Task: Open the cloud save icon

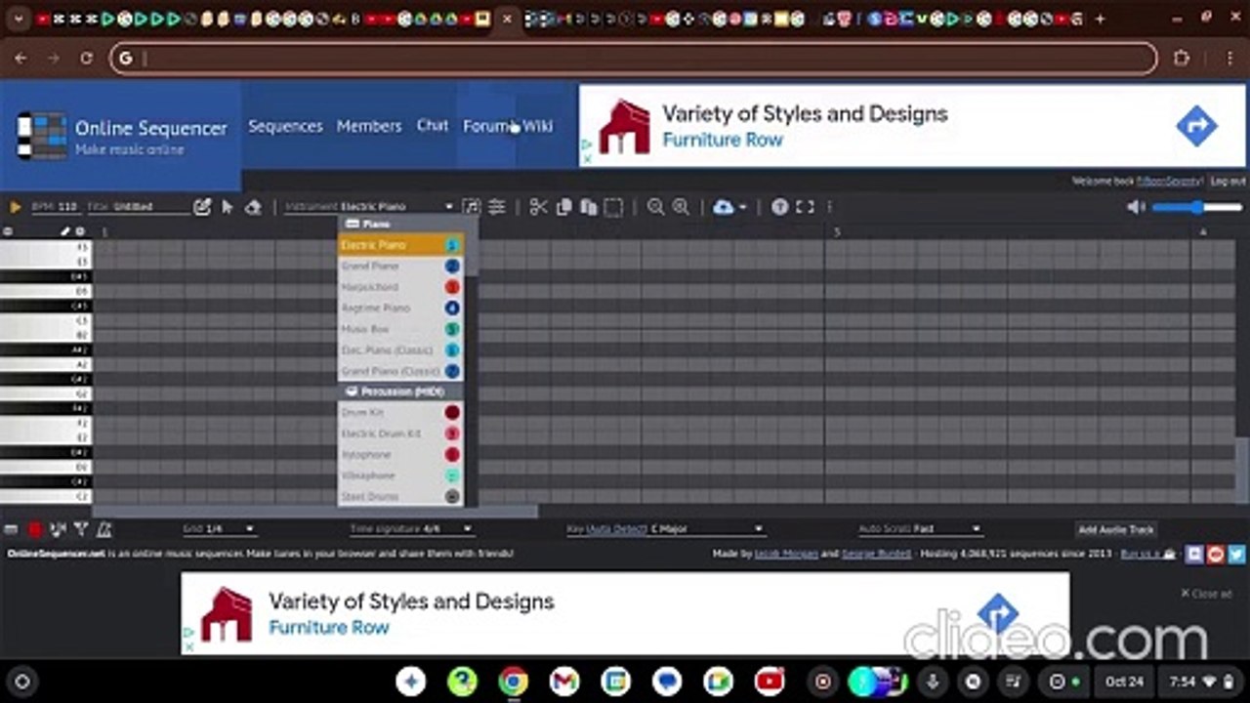Action: point(724,207)
